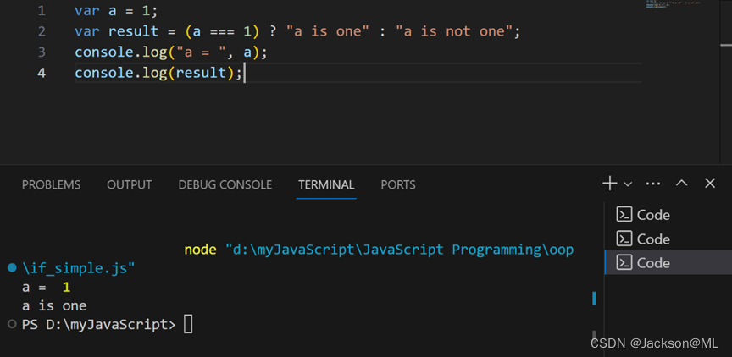The image size is (732, 357).
Task: Select the middle Code terminal in the list
Action: [x=652, y=239]
